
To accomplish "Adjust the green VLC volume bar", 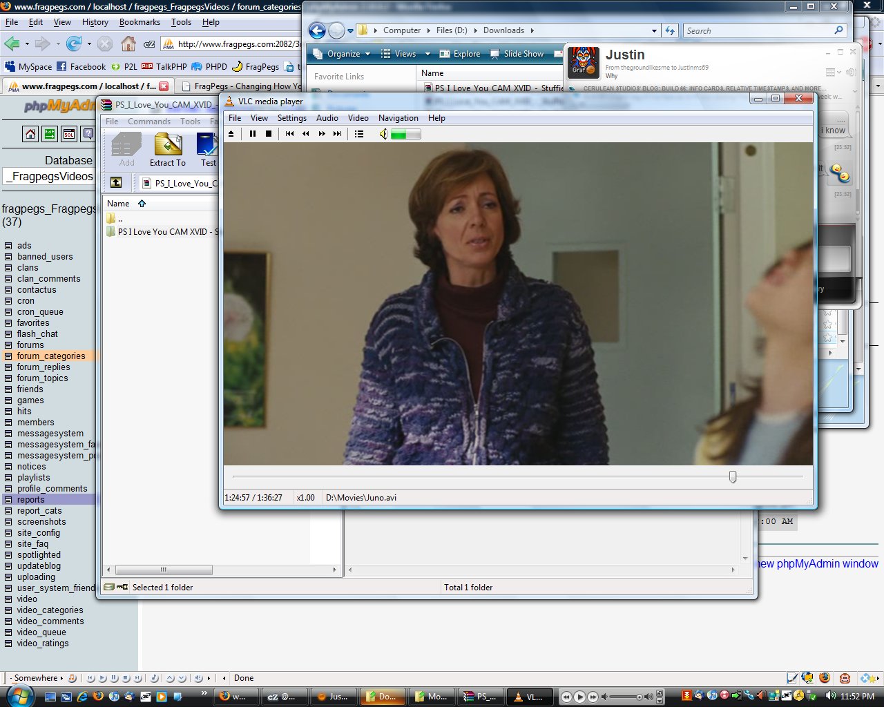I will [405, 134].
